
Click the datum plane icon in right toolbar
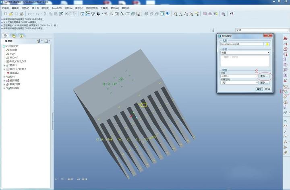286,126
